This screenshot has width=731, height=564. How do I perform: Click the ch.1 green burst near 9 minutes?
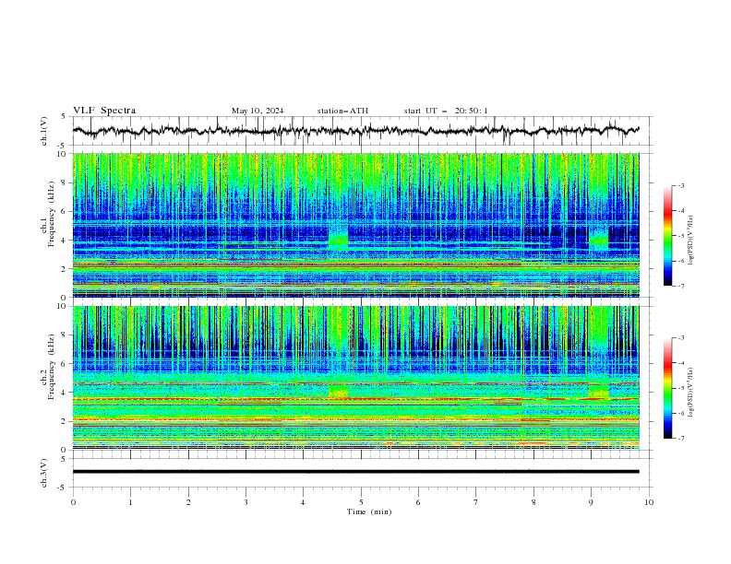click(x=599, y=238)
